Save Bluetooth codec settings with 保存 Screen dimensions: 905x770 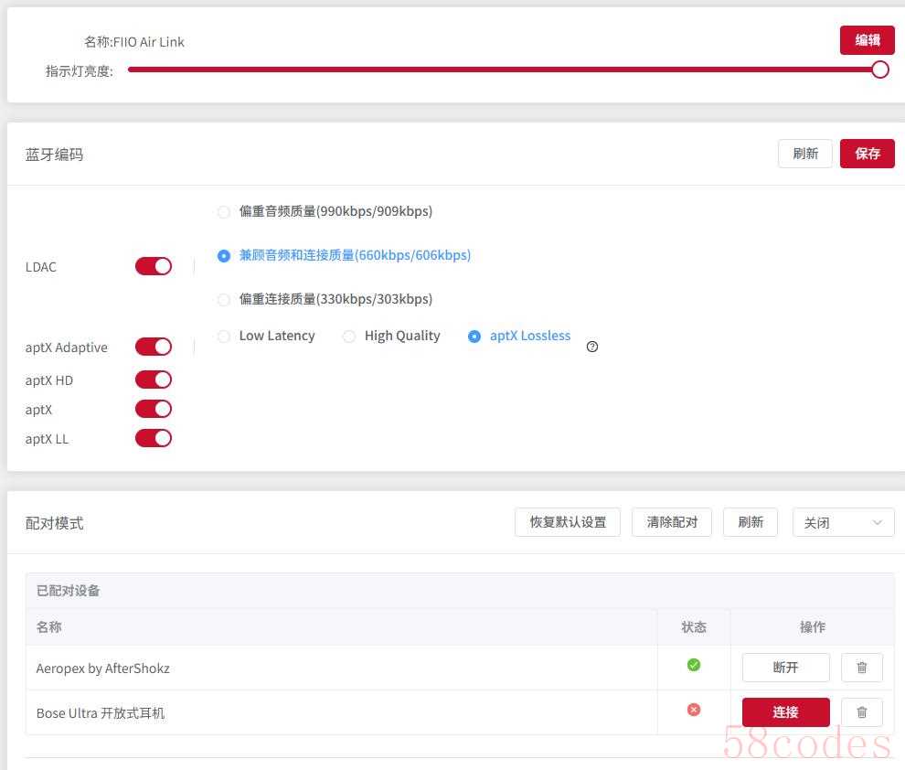tap(867, 154)
